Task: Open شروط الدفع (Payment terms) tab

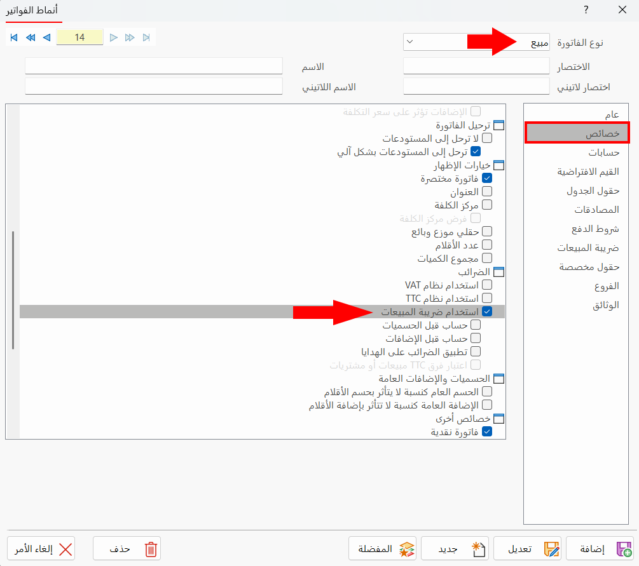Action: click(576, 229)
